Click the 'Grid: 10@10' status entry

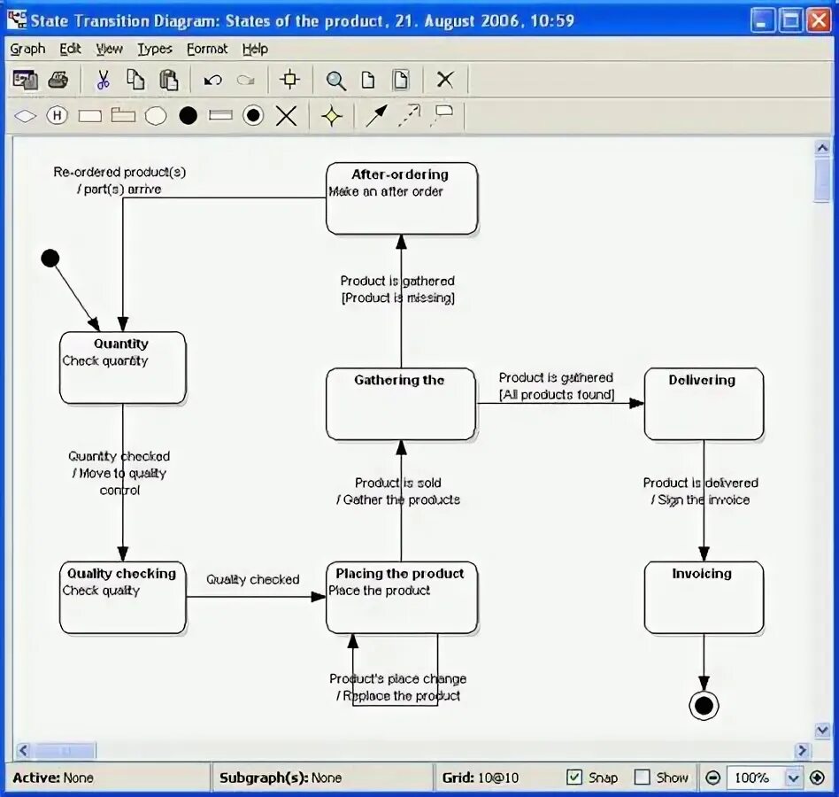coord(480,778)
